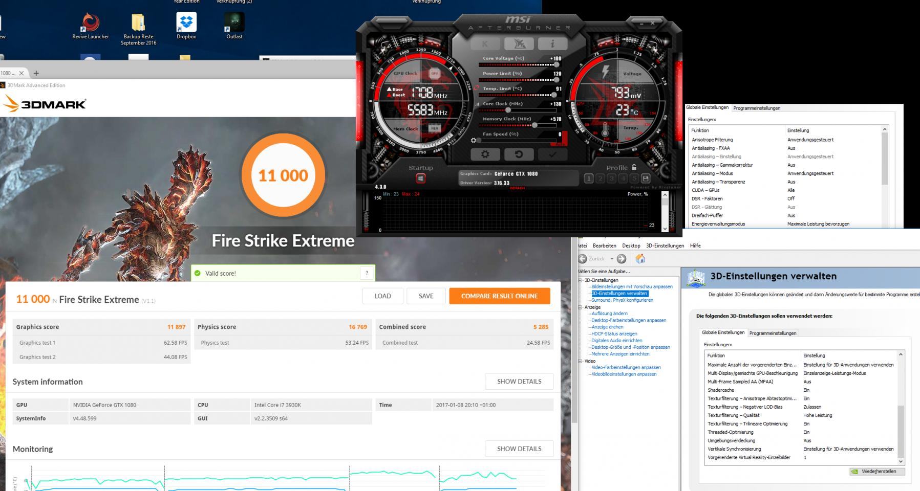Collapse the Video tree node
Image resolution: width=920 pixels, height=491 pixels.
pos(581,361)
